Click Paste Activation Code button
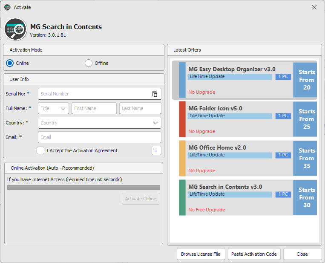 point(254,254)
